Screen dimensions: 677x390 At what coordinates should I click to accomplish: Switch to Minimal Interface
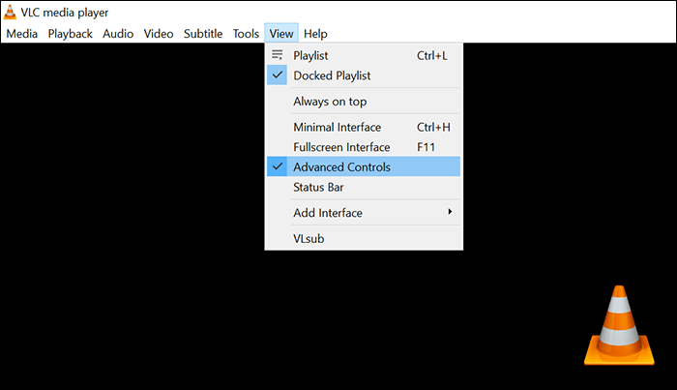(x=337, y=127)
